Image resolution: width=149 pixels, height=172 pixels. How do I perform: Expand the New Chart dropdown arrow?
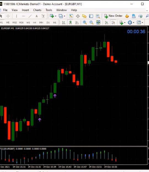(56, 16)
